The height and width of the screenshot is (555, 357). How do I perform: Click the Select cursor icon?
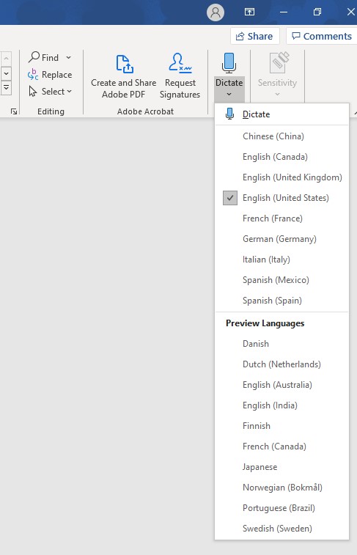pyautogui.click(x=33, y=92)
